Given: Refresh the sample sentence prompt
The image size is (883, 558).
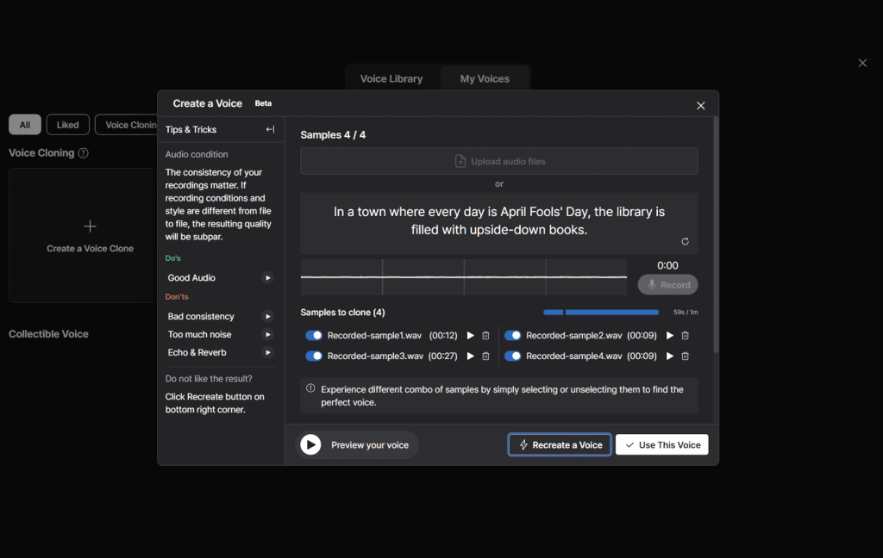Looking at the screenshot, I should (685, 242).
